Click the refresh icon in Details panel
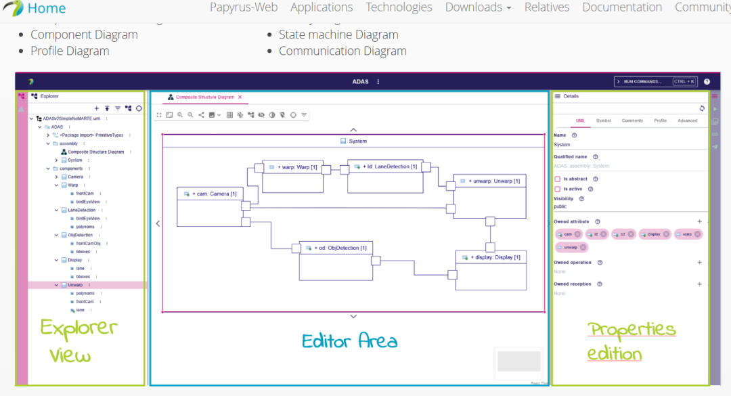Screen dimensions: 731x396 [702, 108]
